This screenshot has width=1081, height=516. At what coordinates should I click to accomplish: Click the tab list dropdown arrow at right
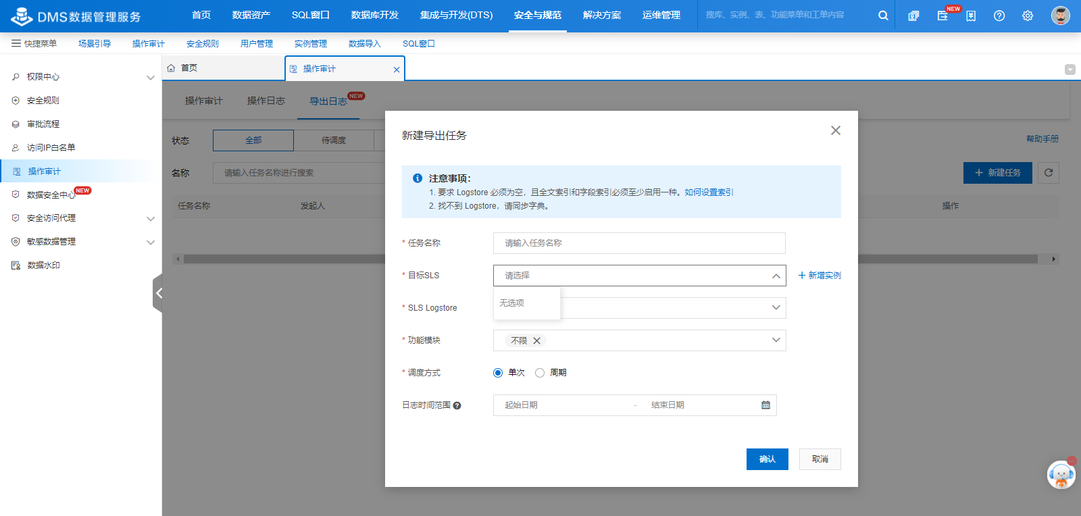1070,70
